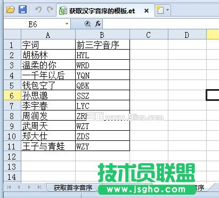Select column A header

pyautogui.click(x=48, y=35)
